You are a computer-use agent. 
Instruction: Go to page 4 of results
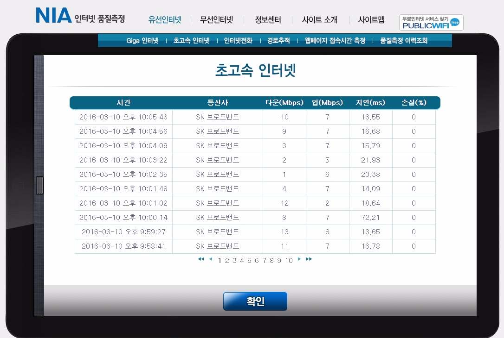tap(242, 260)
